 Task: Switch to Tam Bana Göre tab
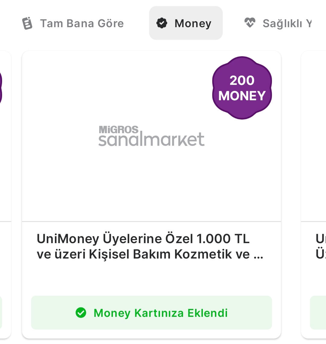point(73,23)
